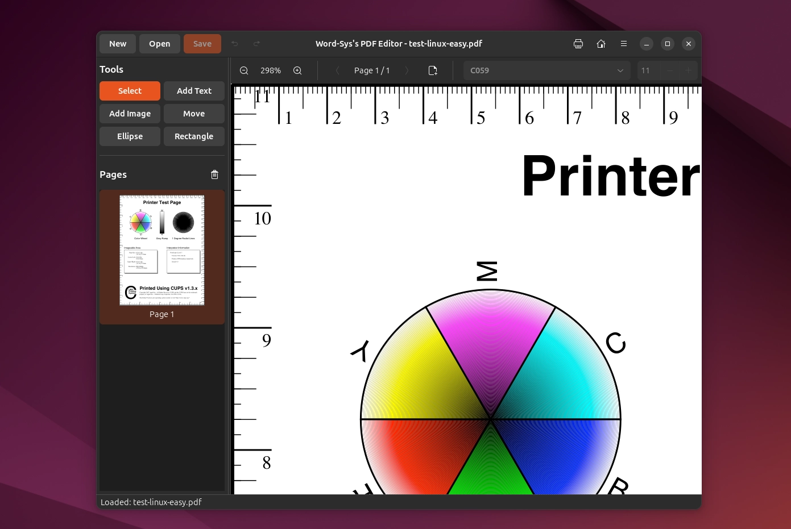Click the magenta segment of color wheel
The image size is (791, 529).
click(490, 341)
